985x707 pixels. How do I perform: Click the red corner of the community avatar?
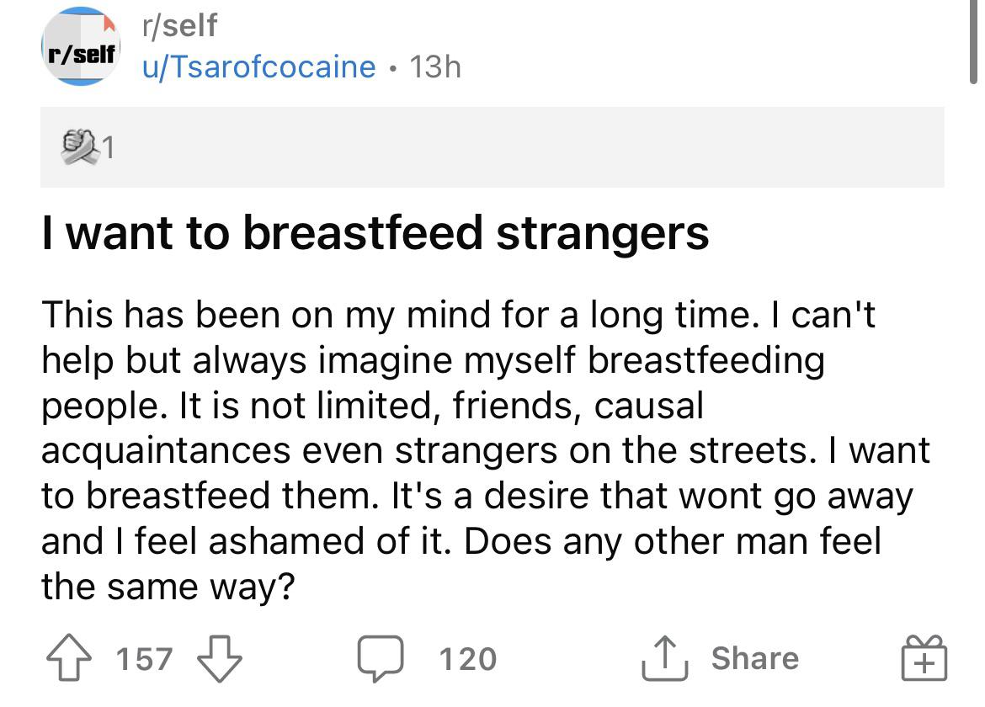108,19
